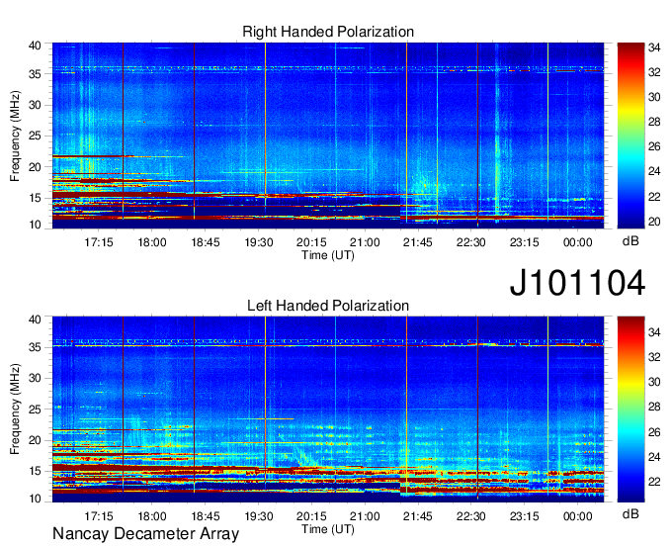This screenshot has width=672, height=546.
Task: Click the Left Handed Polarization spectrogram image
Action: [328, 409]
